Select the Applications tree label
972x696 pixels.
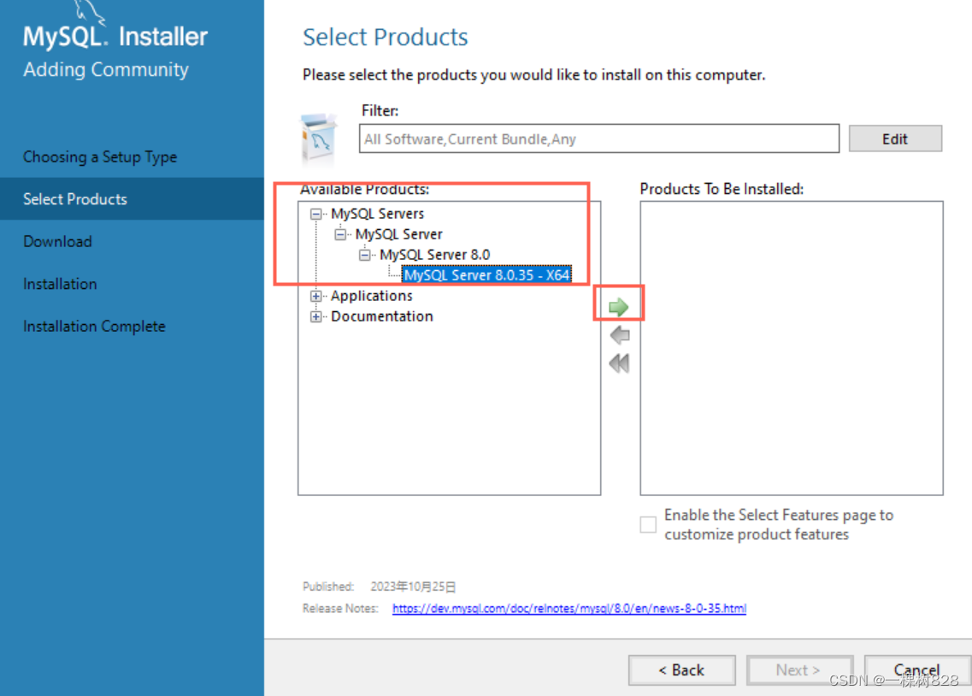[x=371, y=296]
